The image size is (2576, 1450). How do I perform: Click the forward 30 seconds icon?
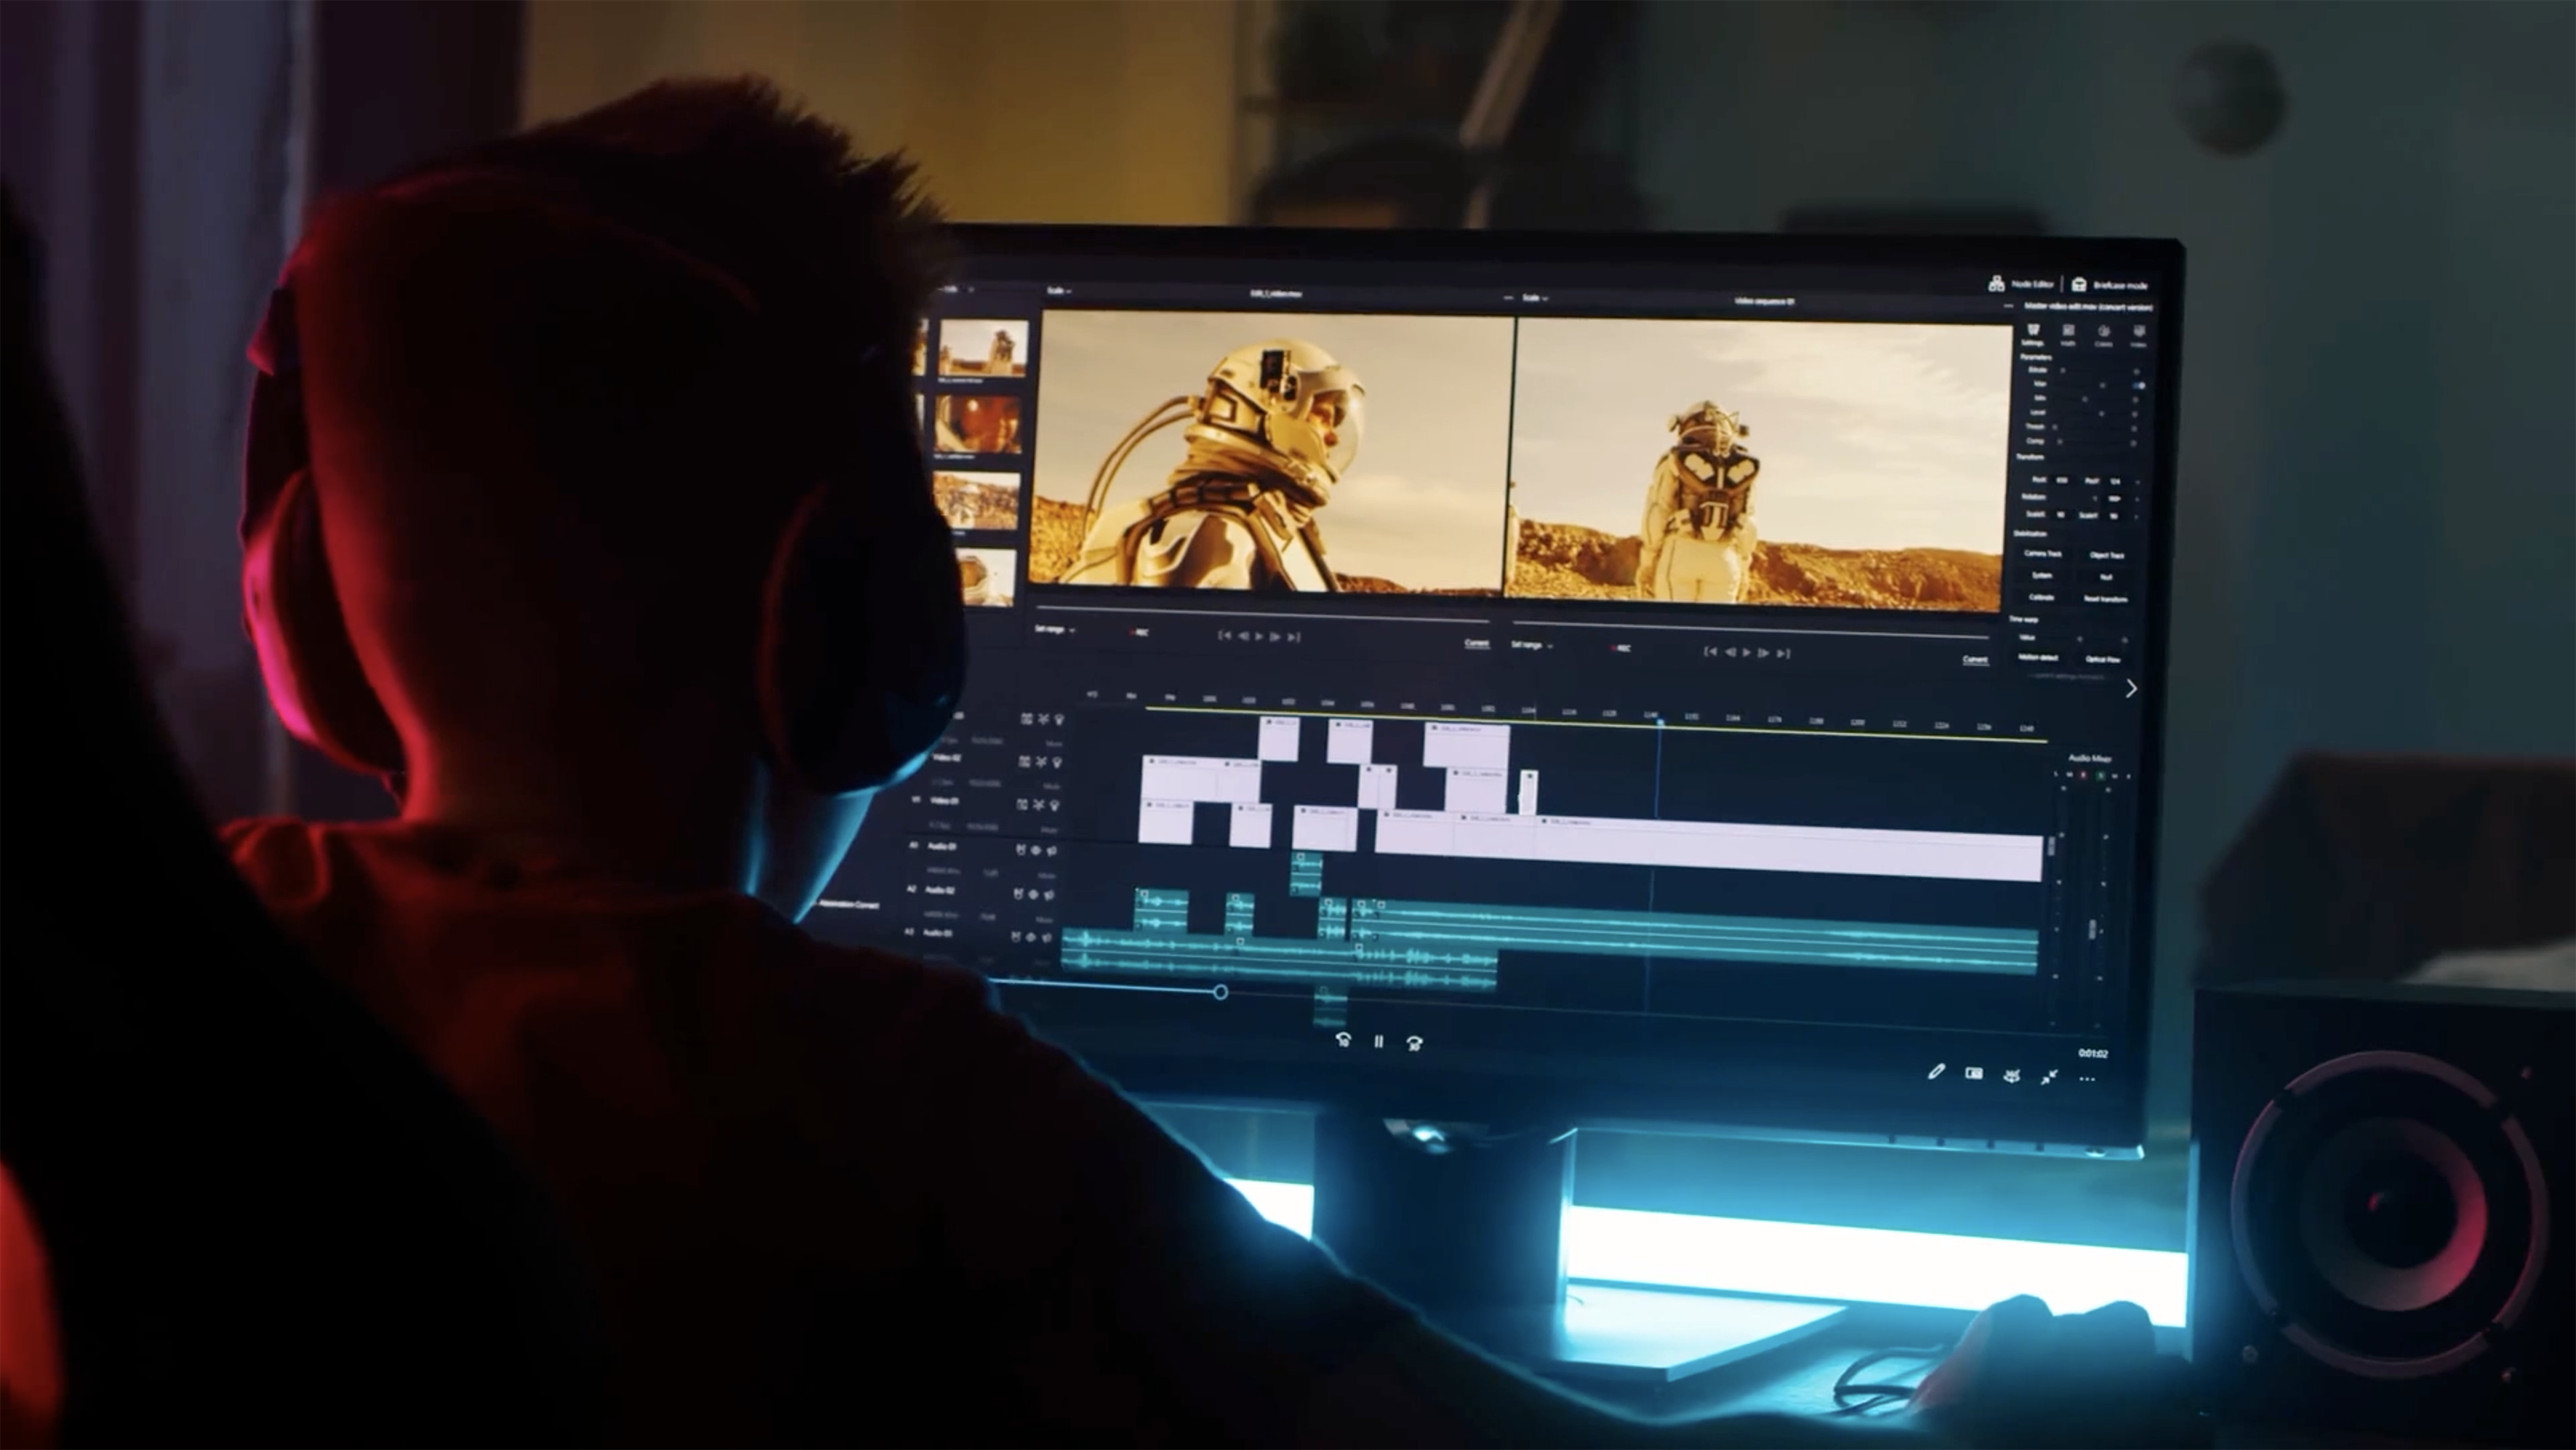1414,1043
